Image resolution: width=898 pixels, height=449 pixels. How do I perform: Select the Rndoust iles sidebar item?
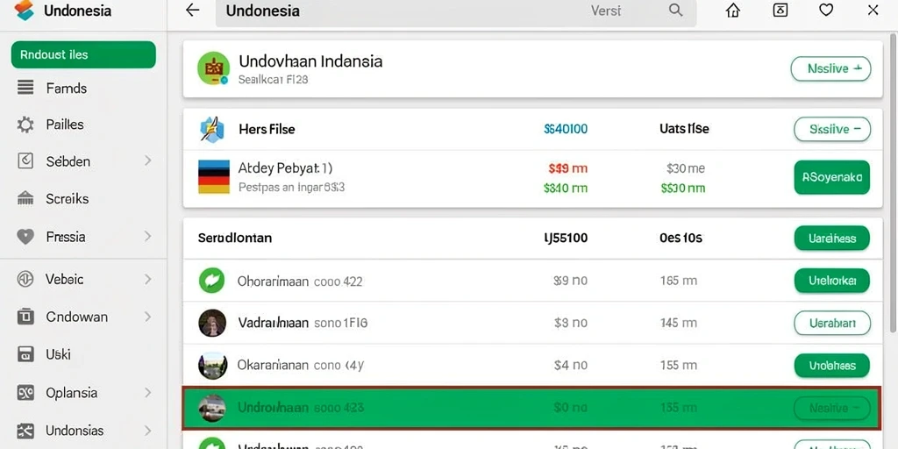pyautogui.click(x=83, y=55)
